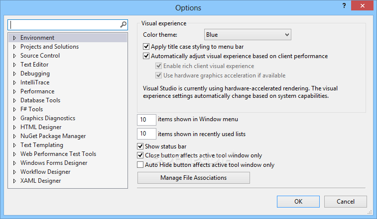Screen dimensions: 377x219
Task: Enable Auto Hide button affects active window
Action: coord(140,165)
